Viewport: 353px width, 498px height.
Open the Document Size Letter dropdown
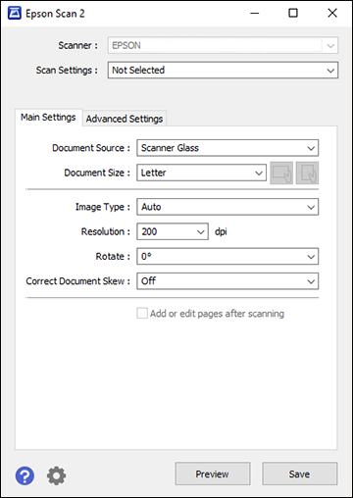coord(202,173)
